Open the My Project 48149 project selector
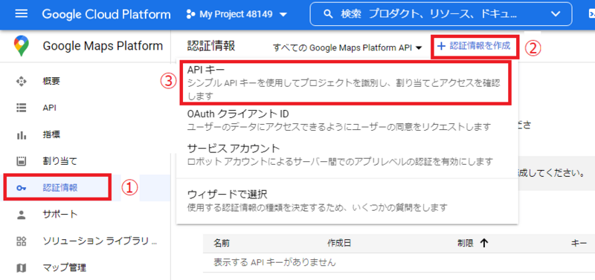The height and width of the screenshot is (280, 595). pos(237,15)
